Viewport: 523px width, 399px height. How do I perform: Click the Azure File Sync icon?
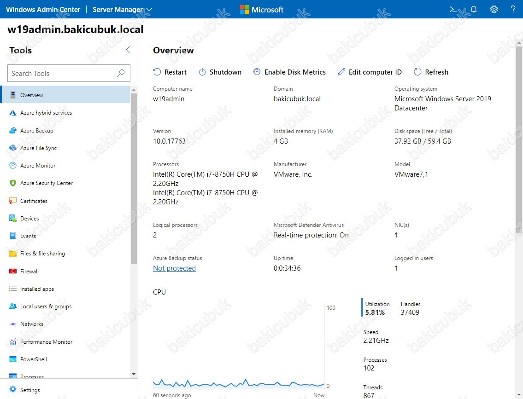[x=13, y=148]
